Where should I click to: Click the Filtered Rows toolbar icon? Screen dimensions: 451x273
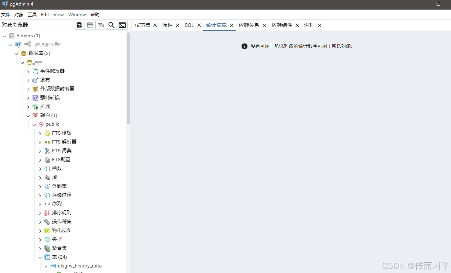point(100,25)
